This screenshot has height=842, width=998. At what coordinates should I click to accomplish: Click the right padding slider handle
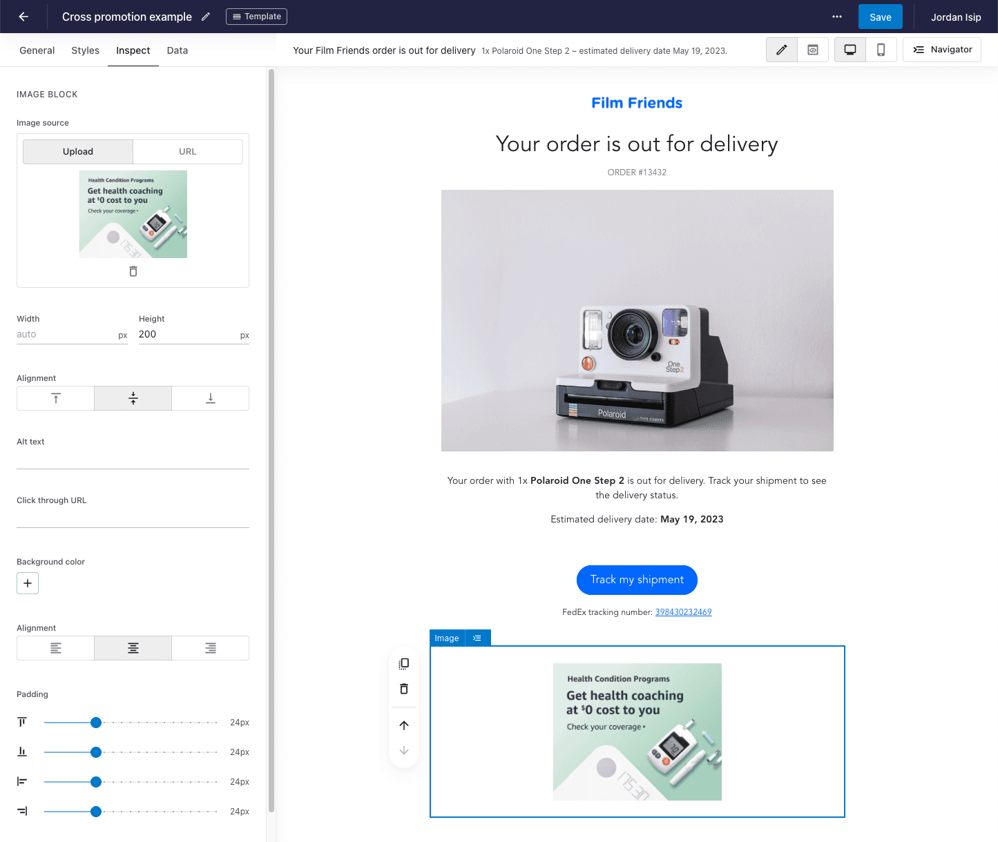96,812
